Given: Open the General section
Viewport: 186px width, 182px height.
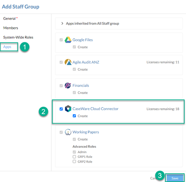Looking at the screenshot, I should point(9,18).
